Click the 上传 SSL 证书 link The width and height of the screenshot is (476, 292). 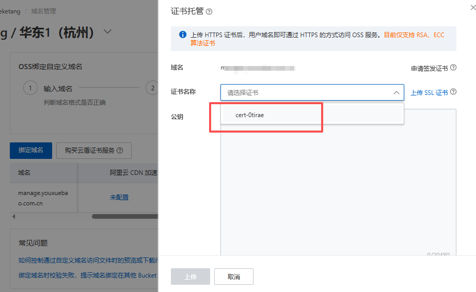[429, 93]
